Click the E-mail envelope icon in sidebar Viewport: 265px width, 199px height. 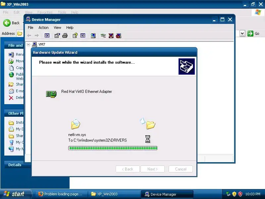point(11,91)
